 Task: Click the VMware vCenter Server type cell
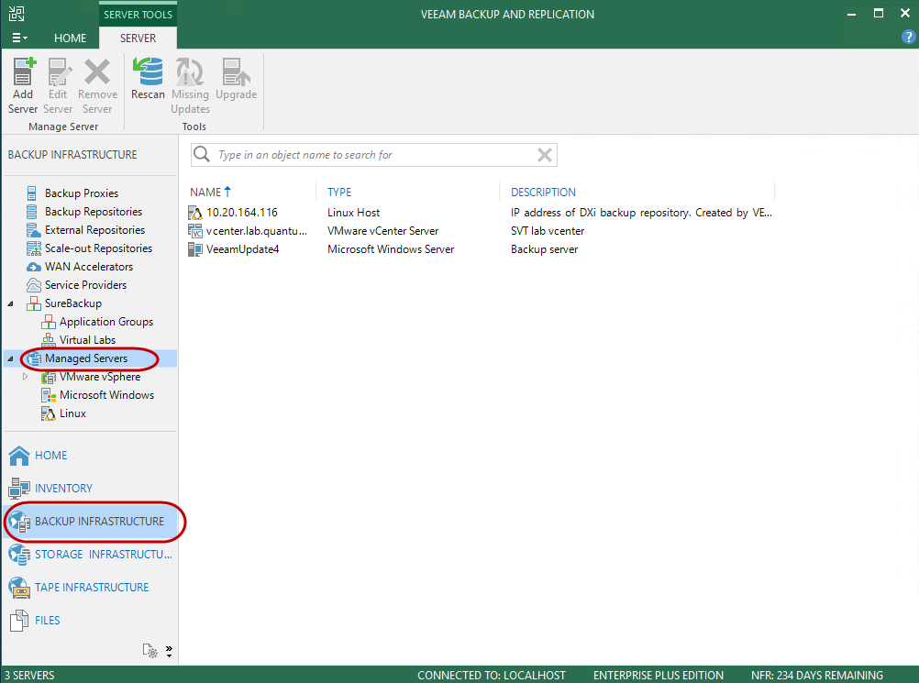(382, 231)
